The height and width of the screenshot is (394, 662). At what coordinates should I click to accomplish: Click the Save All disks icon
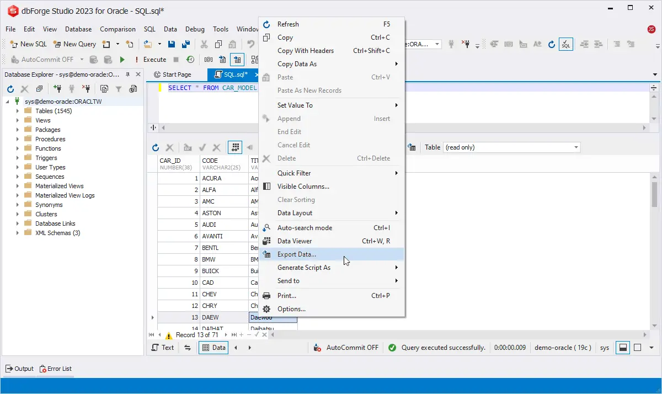[x=186, y=44]
